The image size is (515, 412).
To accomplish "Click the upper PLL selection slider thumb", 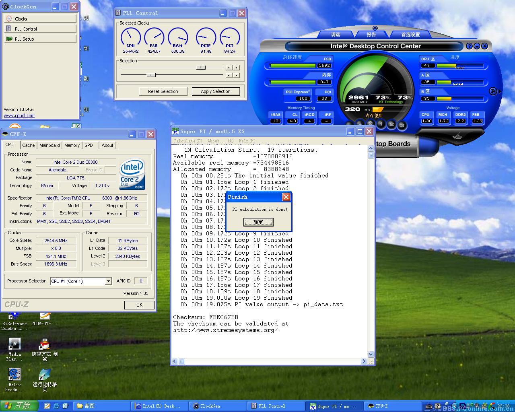I will 201,68.
